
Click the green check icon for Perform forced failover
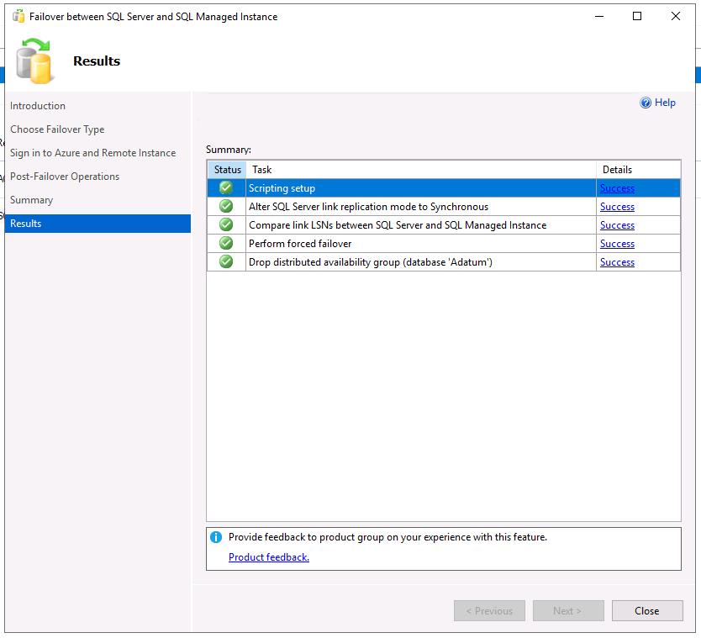click(226, 243)
